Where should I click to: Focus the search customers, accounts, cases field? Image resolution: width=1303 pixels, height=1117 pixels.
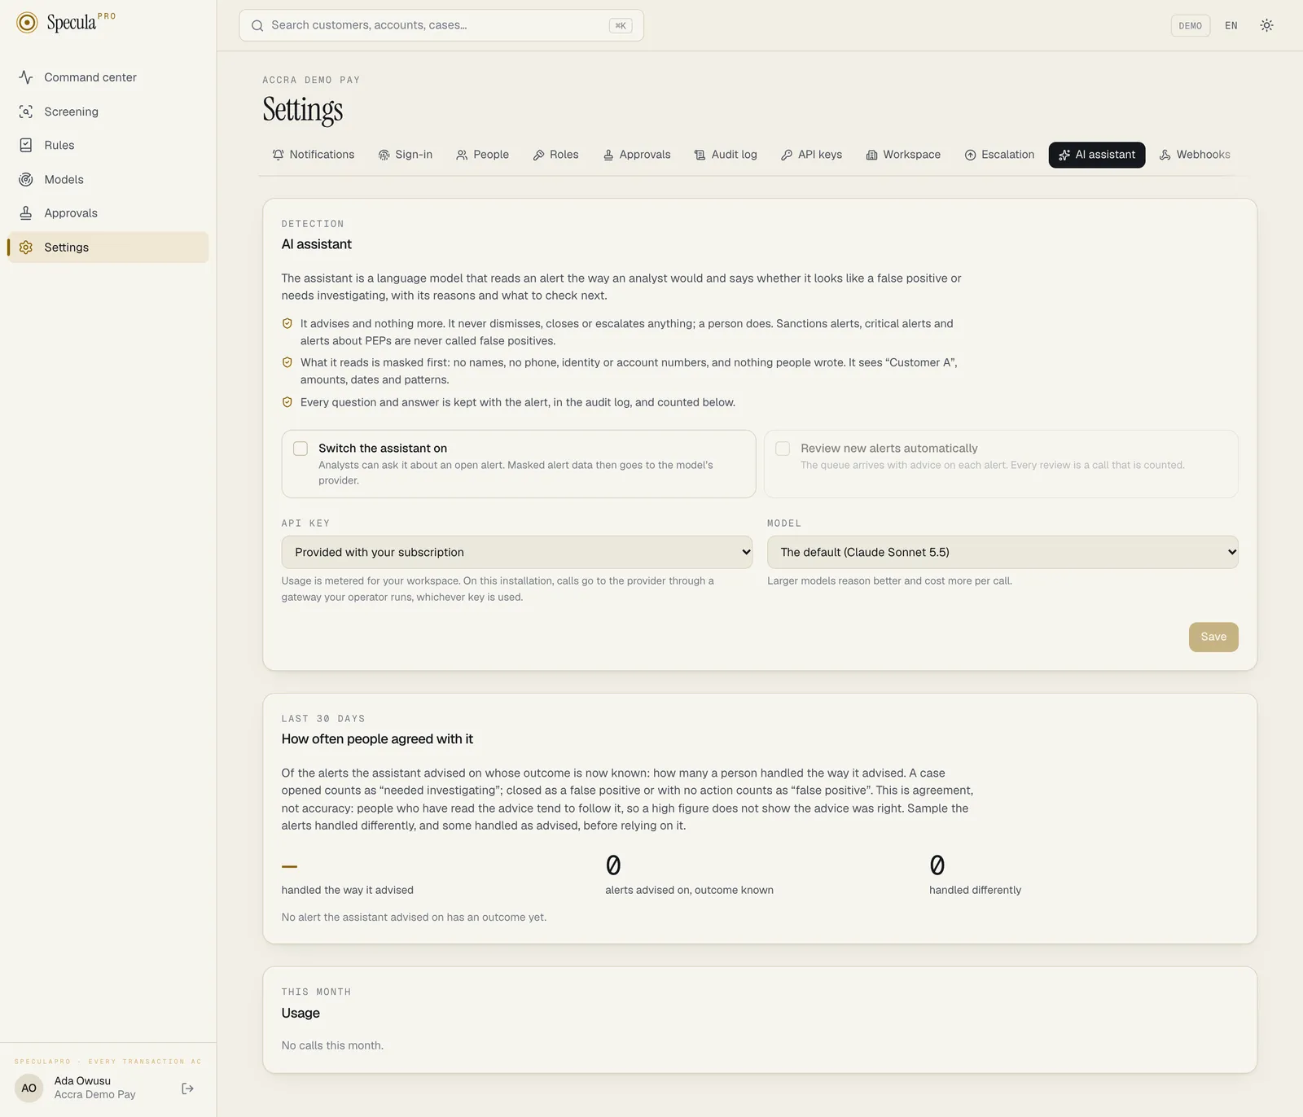pyautogui.click(x=441, y=25)
